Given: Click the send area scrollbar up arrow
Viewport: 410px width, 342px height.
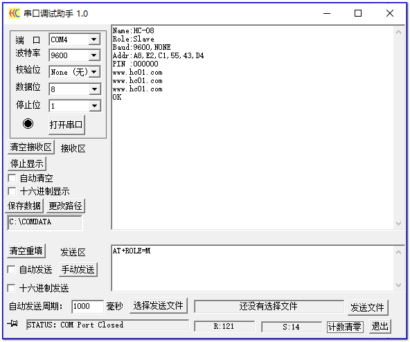Looking at the screenshot, I should pos(399,252).
